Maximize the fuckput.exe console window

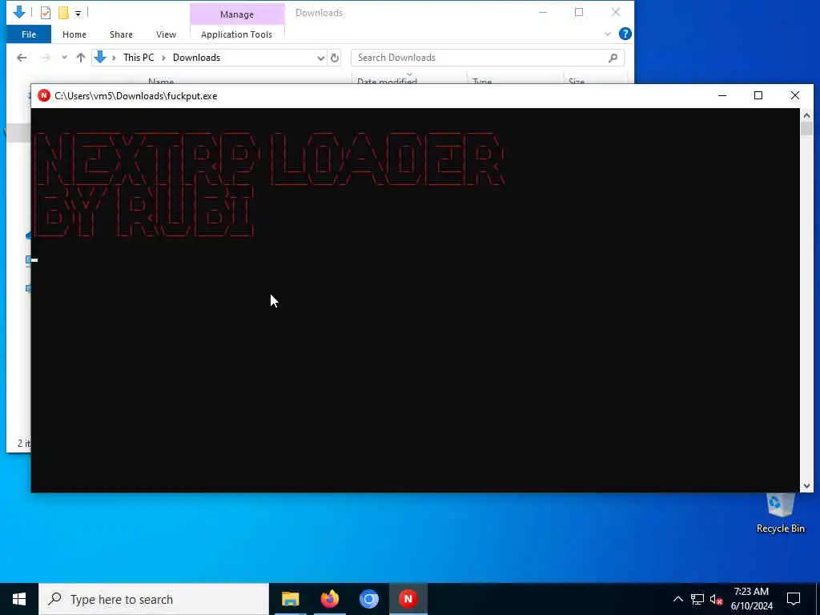tap(758, 96)
